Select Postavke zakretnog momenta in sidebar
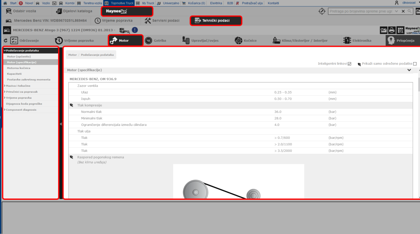This screenshot has width=420, height=234. click(x=28, y=80)
